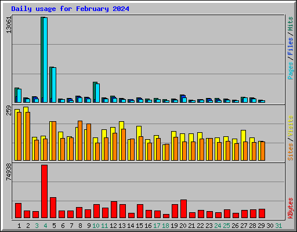The height and width of the screenshot is (232, 297).
Task: Click the hits bar for day 10
Action: coord(94,92)
